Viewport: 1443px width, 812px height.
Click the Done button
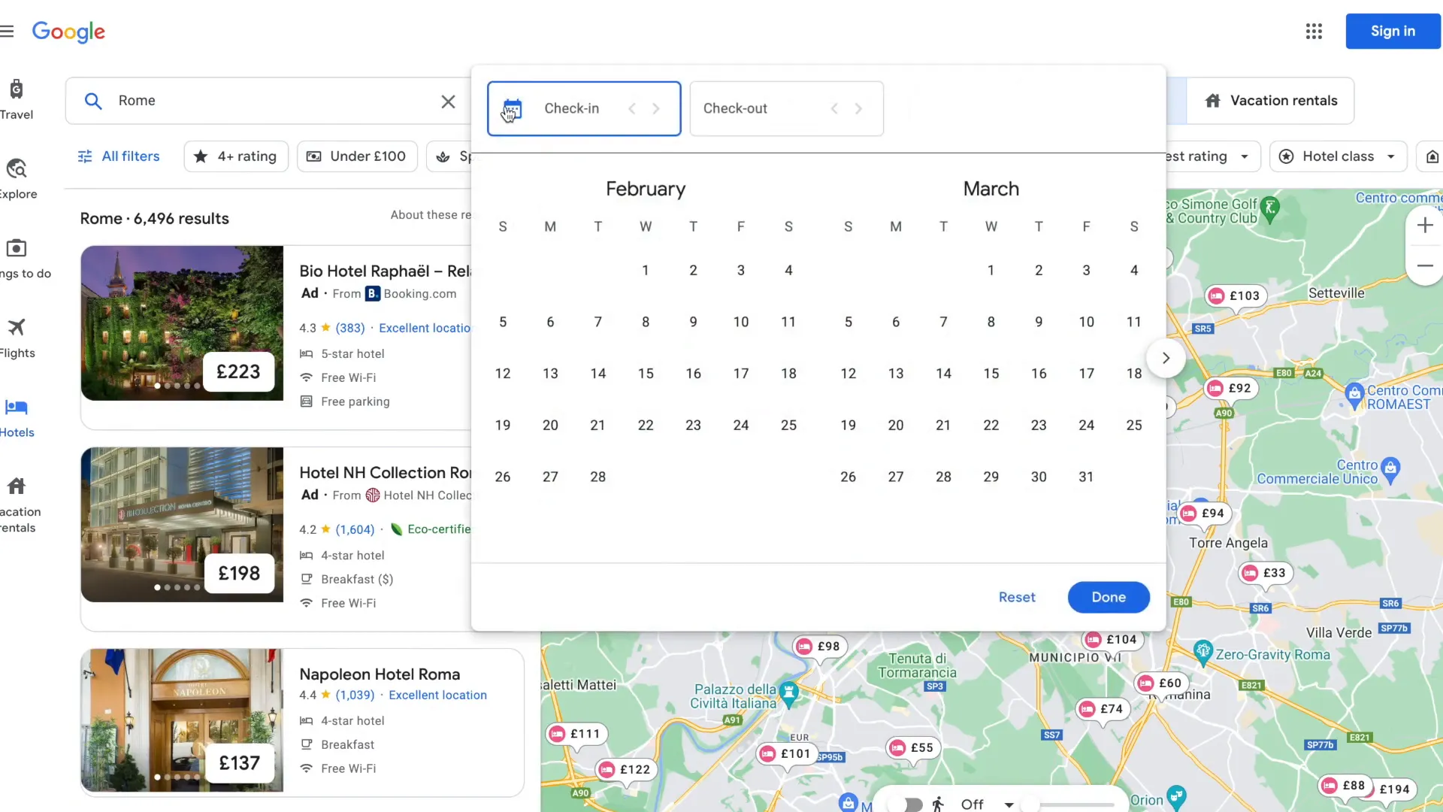point(1109,597)
